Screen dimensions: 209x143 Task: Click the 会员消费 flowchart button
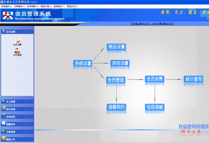pos(155,79)
